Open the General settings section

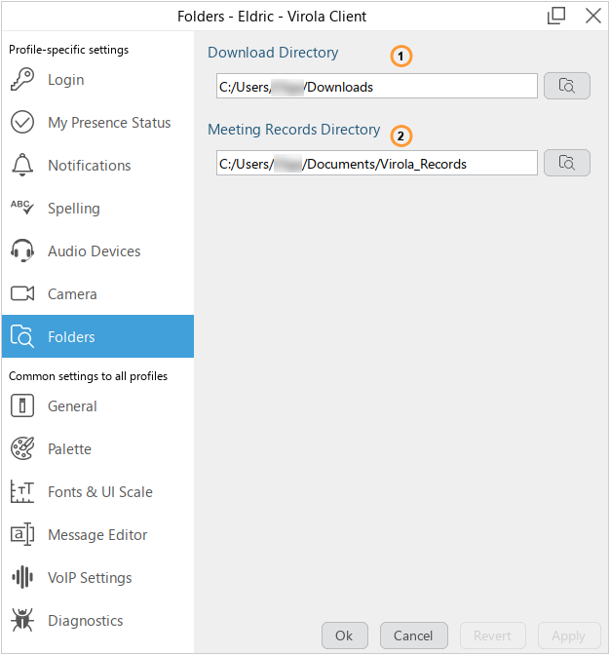(x=72, y=406)
